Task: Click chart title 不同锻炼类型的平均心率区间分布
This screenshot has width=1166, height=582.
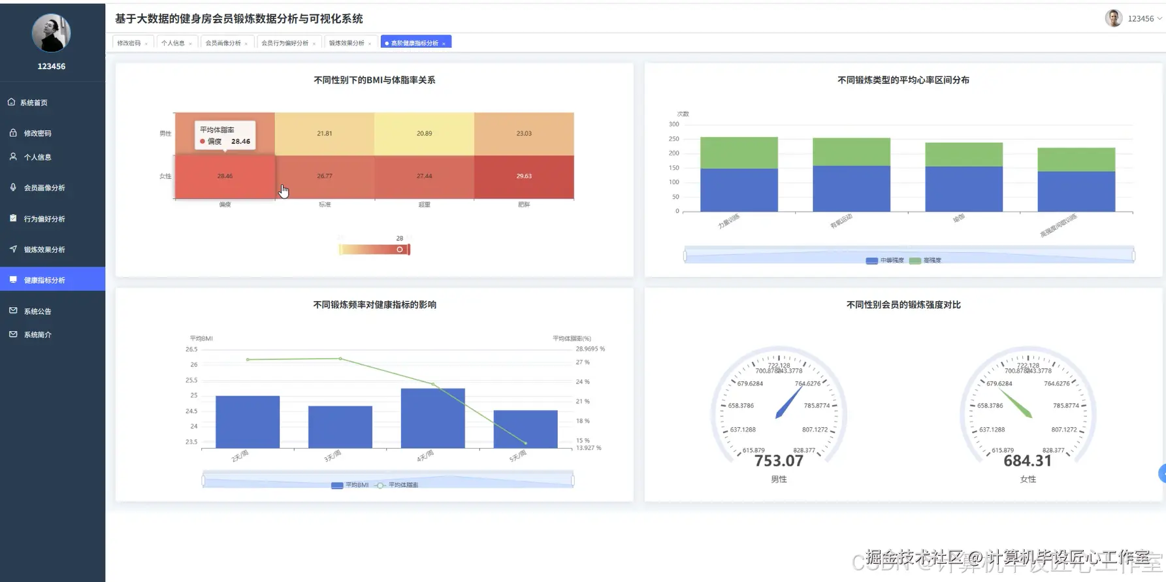Action: (903, 80)
